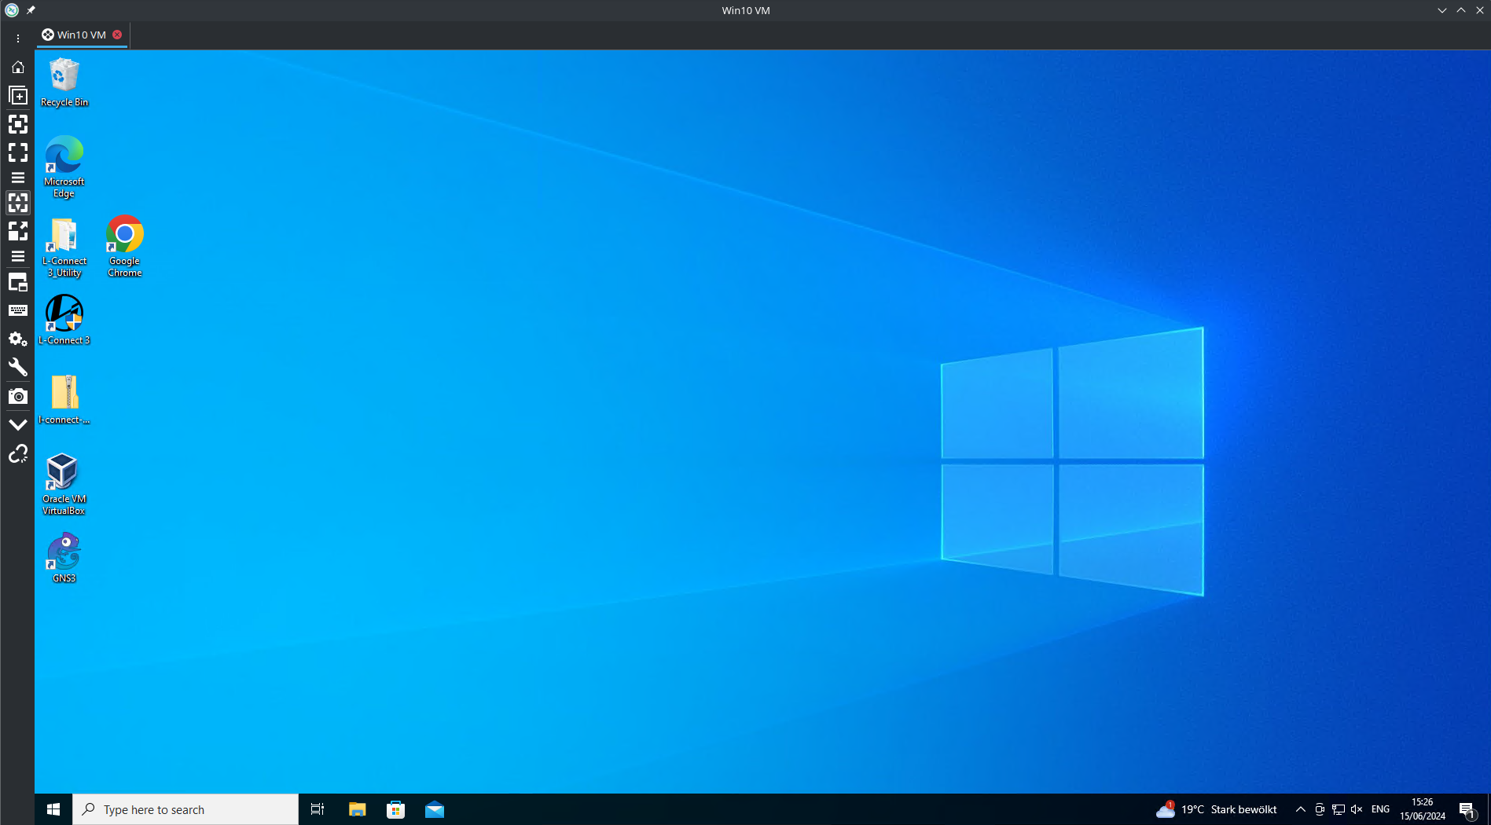Select the Recycle Bin desktop icon
This screenshot has width=1491, height=825.
coord(64,83)
